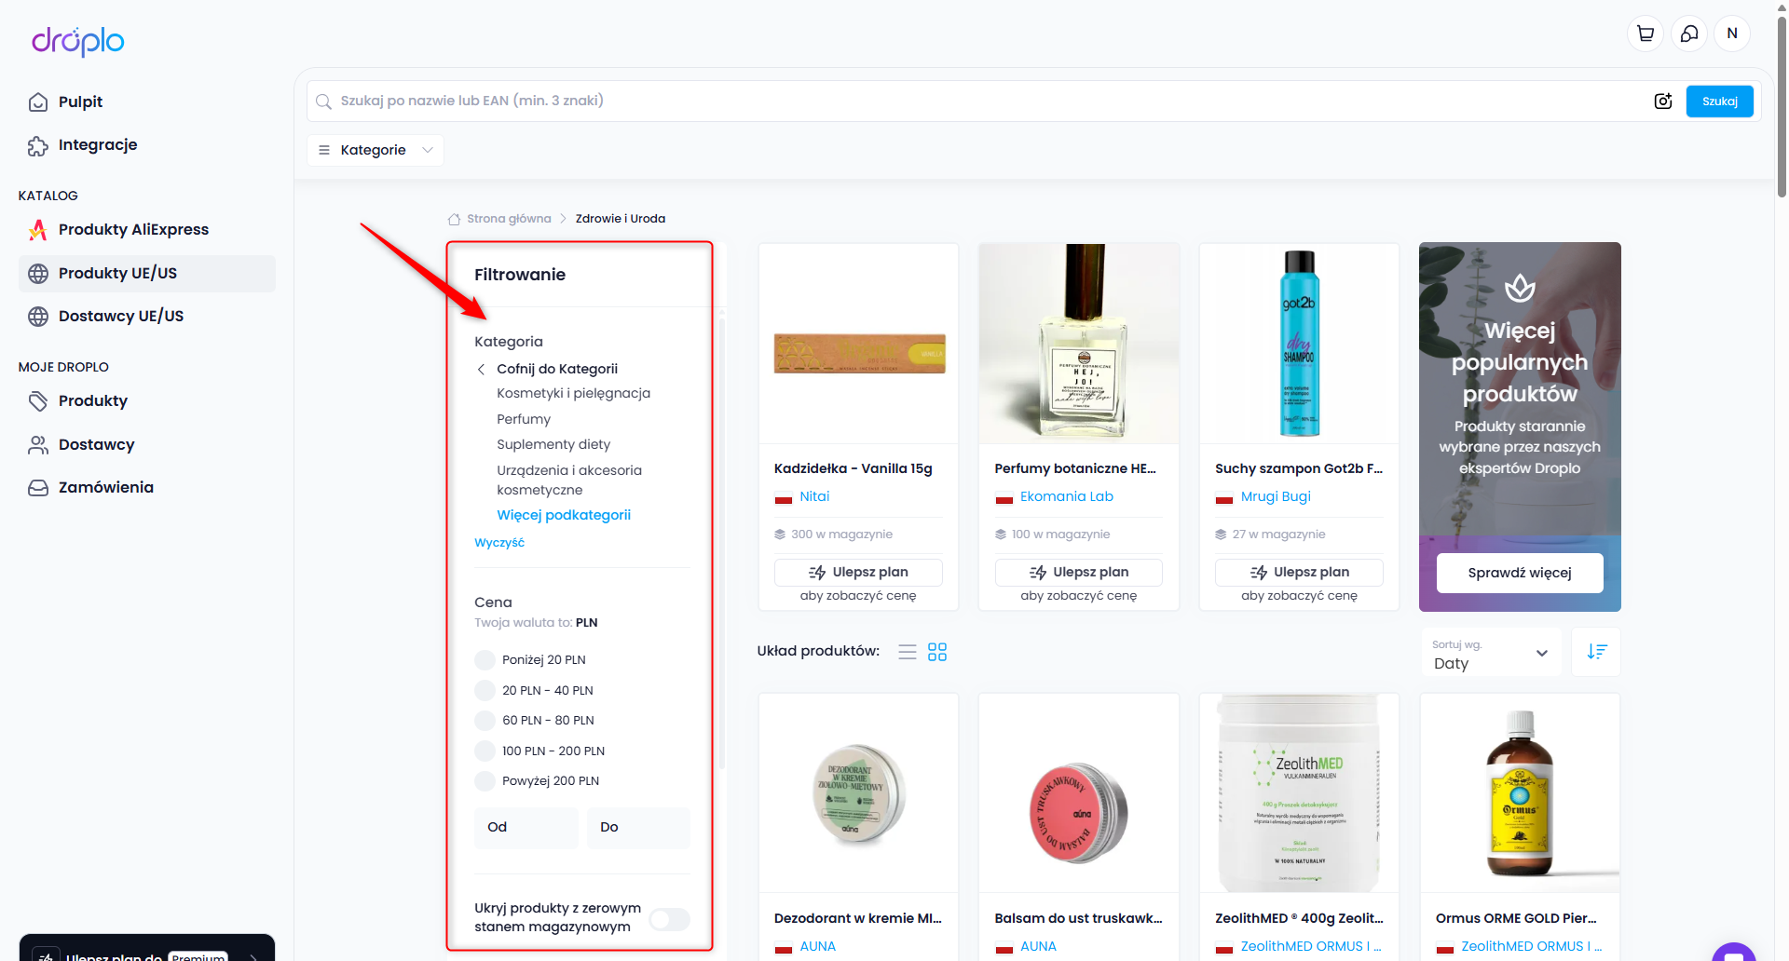Click the people icon beside Dostawcy
Viewport: 1789px width, 961px height.
[x=38, y=445]
